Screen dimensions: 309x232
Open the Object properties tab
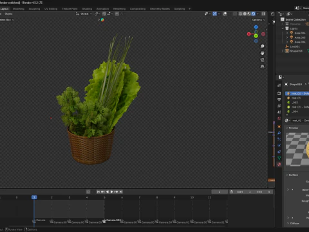279,126
